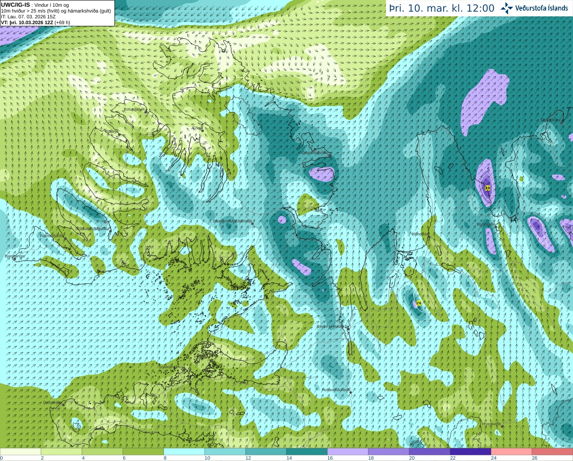
Task: Click the Bolungarvík station label
Action: [134, 109]
